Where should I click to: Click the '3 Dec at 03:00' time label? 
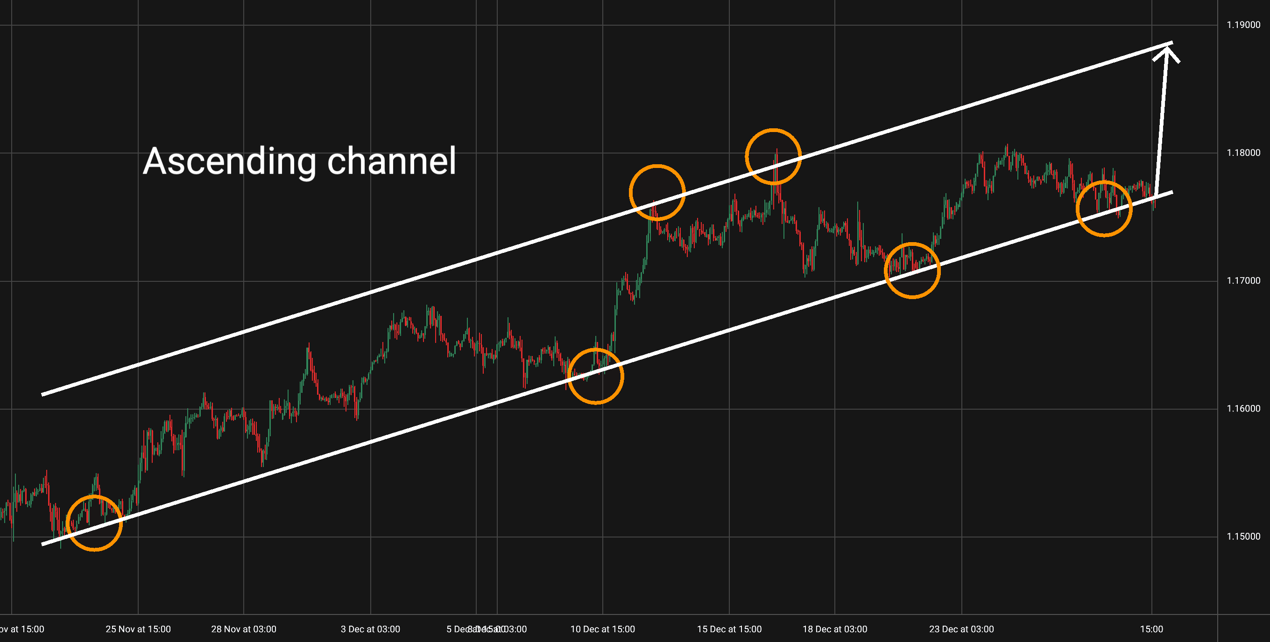click(370, 629)
